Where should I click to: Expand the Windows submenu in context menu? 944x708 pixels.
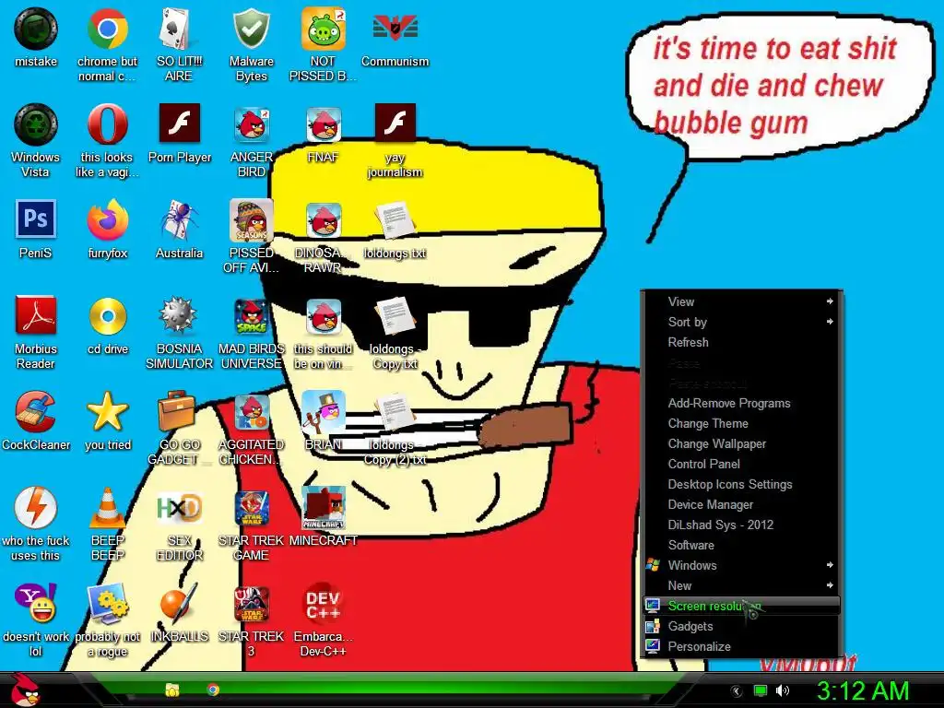tap(741, 565)
